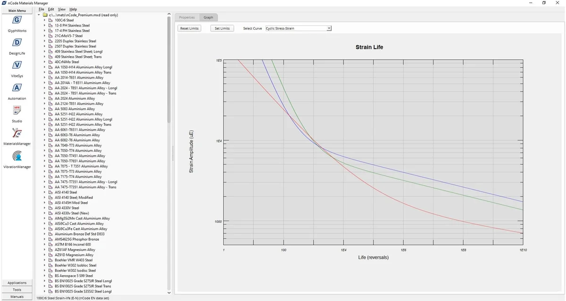Image resolution: width=566 pixels, height=301 pixels.
Task: Expand the AA 7075-T73 Aluminium Alloy node
Action: 44,171
